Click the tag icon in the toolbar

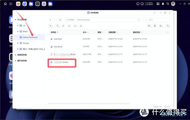81,26
